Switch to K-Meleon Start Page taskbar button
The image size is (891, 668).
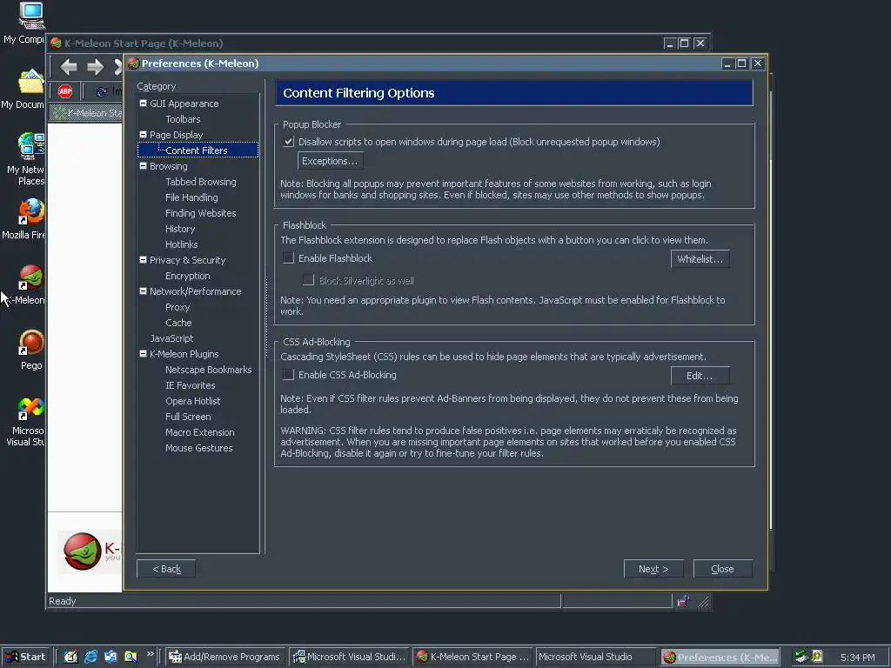[472, 657]
